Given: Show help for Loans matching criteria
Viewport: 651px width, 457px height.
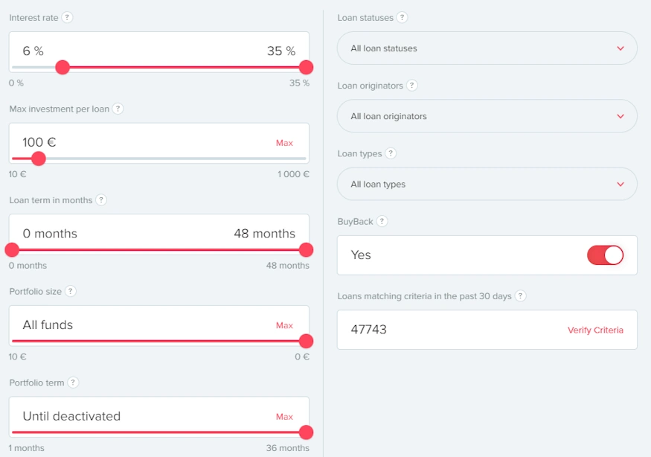Looking at the screenshot, I should pyautogui.click(x=520, y=295).
